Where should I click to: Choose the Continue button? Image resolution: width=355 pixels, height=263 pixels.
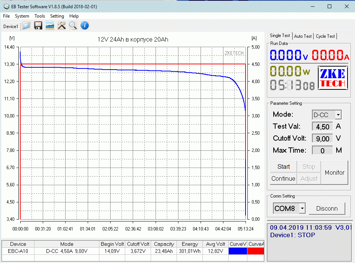pos(283,178)
